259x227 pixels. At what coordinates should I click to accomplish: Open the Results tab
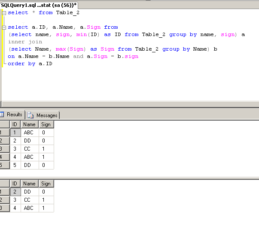[14, 115]
